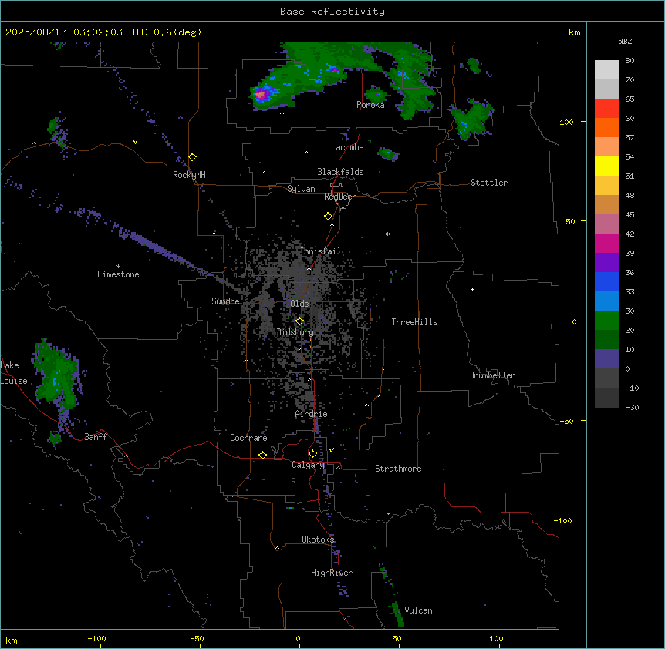Click the -100 tick on the bottom axis
Screen dimensions: 665x649
click(x=97, y=638)
